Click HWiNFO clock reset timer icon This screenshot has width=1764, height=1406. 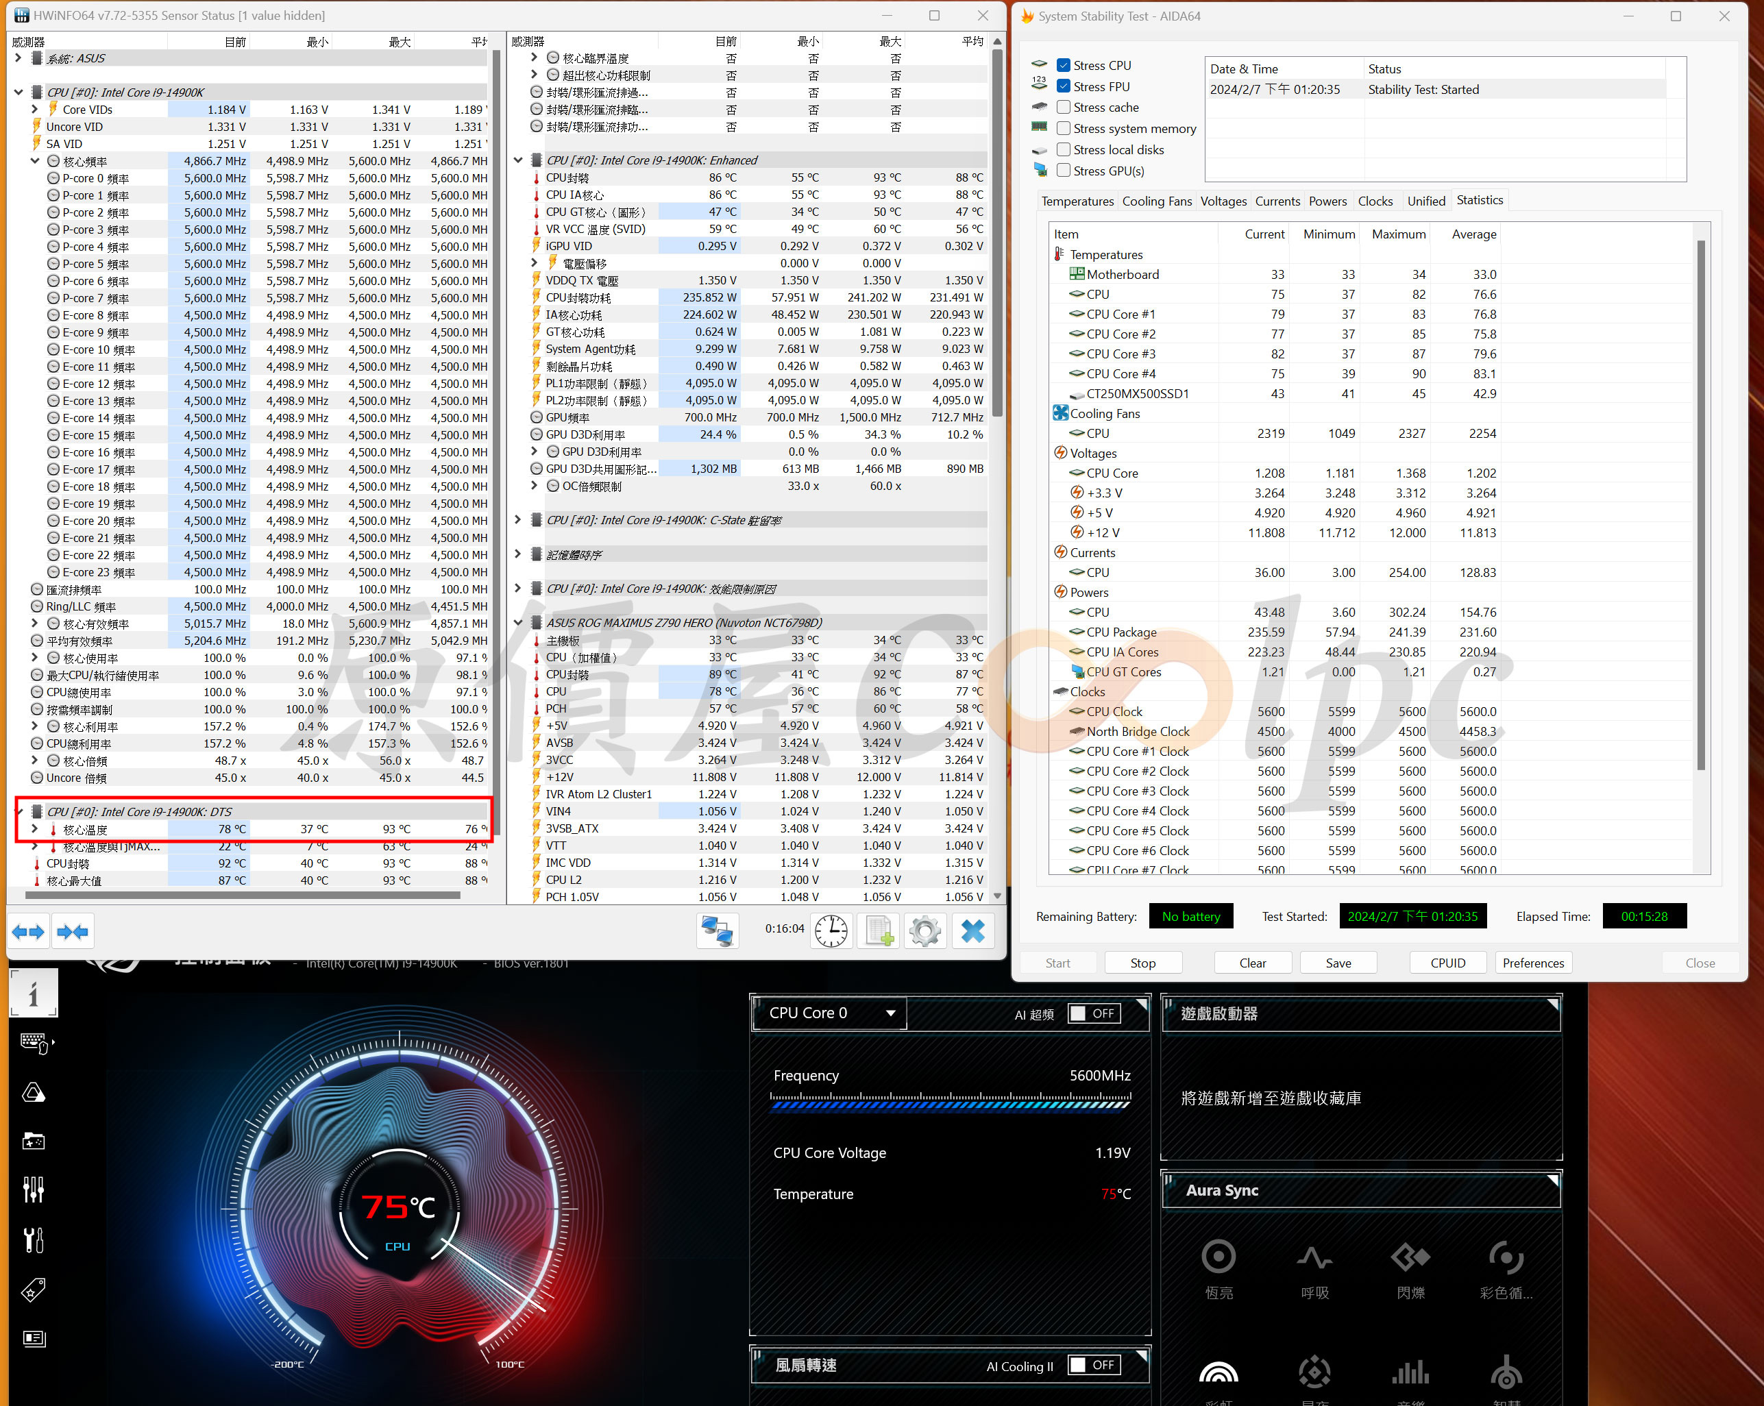[x=831, y=932]
